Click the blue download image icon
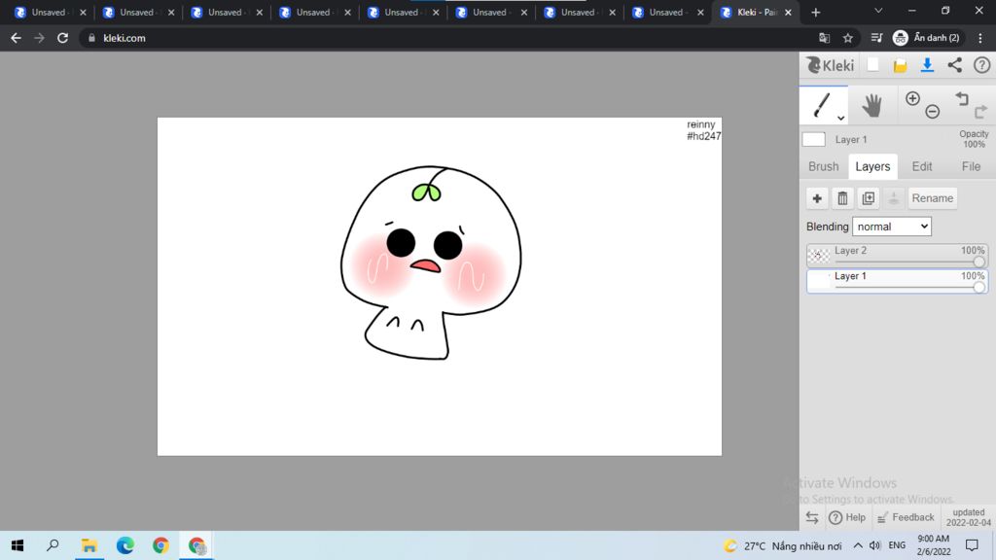 tap(927, 65)
